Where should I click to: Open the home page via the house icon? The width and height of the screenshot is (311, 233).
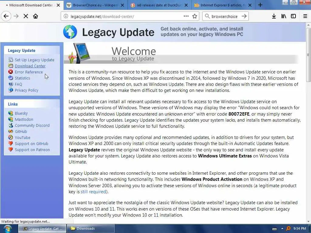tap(36, 16)
